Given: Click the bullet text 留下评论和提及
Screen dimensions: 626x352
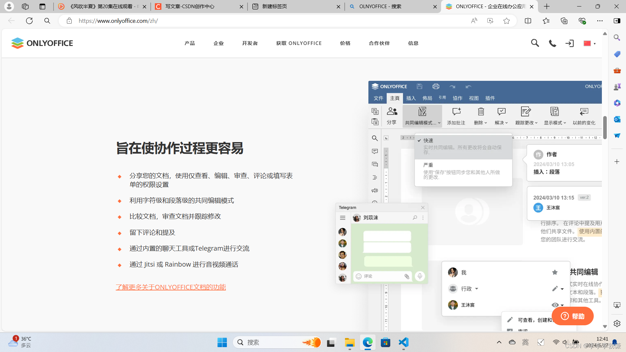Looking at the screenshot, I should [152, 232].
